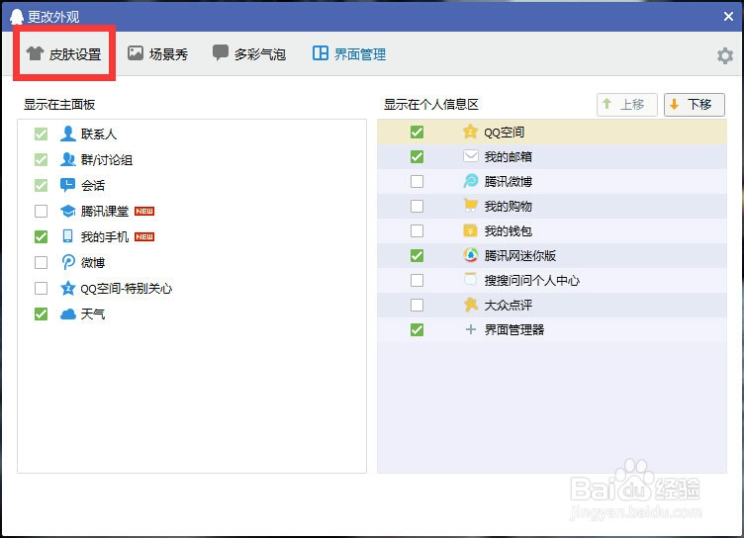The width and height of the screenshot is (744, 538).
Task: Enable the 大众点评 checkbox
Action: pyautogui.click(x=418, y=305)
